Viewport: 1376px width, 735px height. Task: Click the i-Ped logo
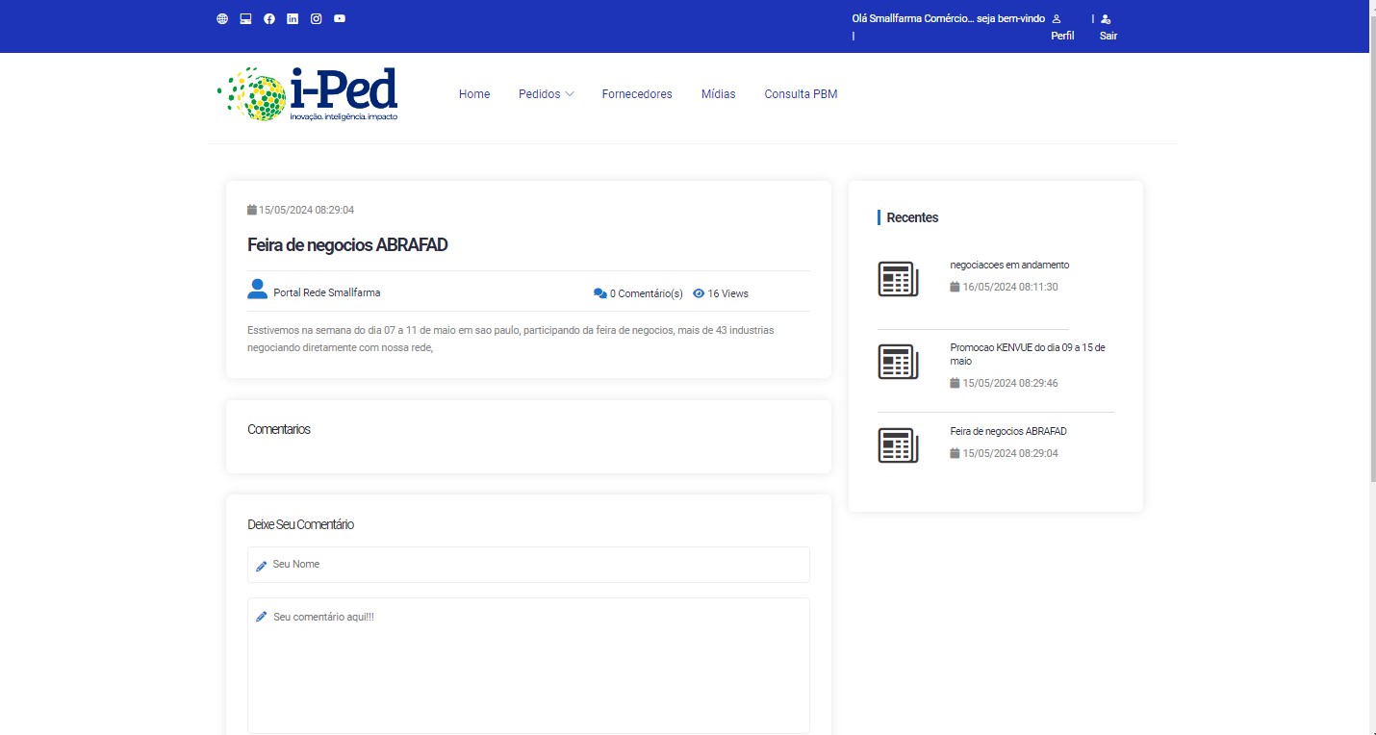pos(308,94)
